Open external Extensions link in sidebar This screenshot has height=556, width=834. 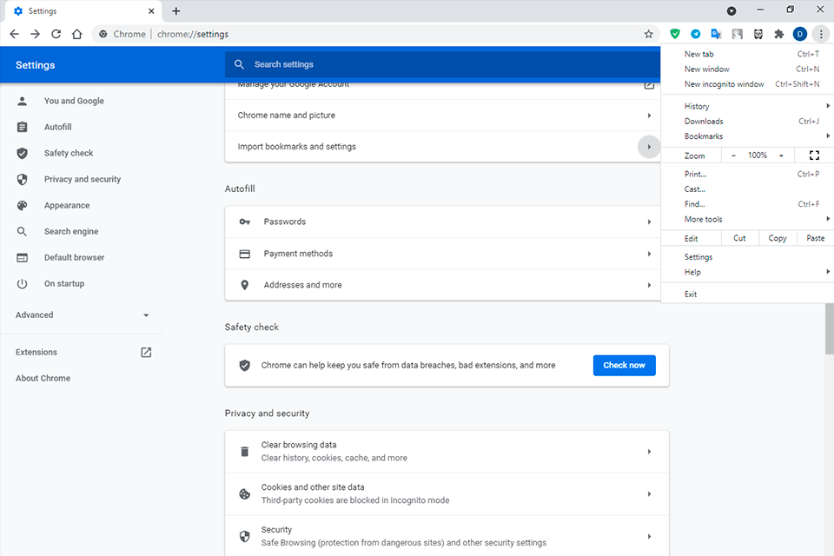point(146,352)
